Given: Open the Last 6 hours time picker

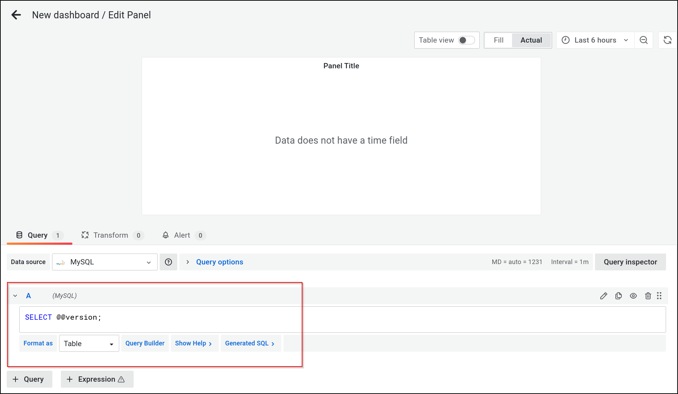Looking at the screenshot, I should pos(595,40).
